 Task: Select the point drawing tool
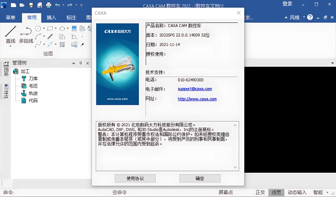[x=82, y=37]
